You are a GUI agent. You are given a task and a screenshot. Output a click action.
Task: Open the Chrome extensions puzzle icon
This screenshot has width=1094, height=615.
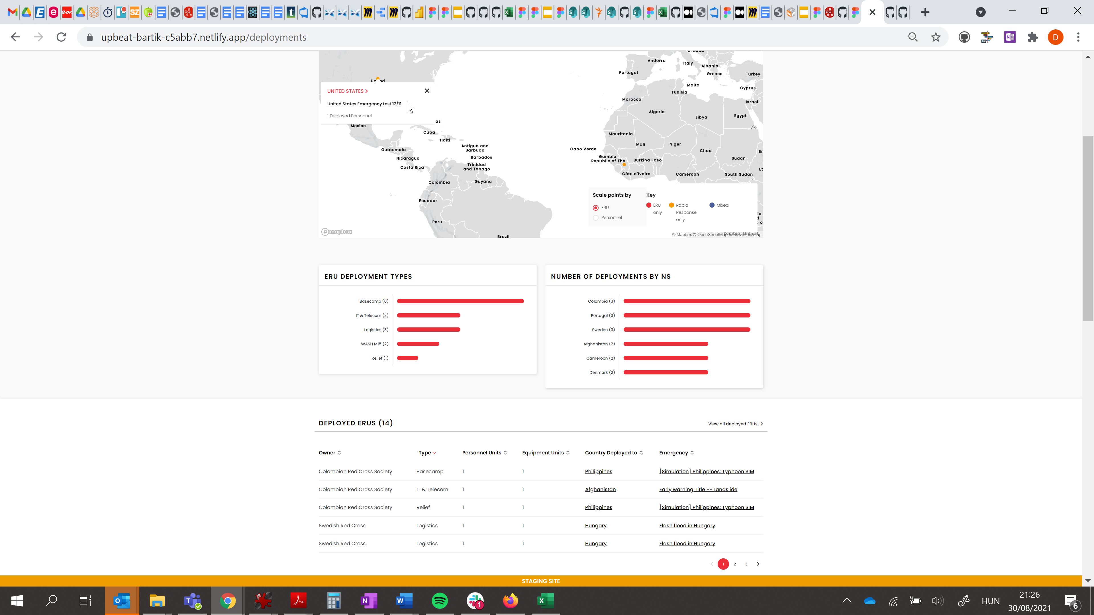click(1032, 37)
